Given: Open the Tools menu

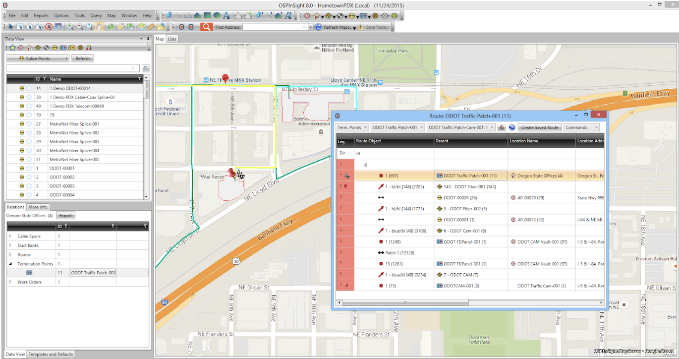Looking at the screenshot, I should click(x=80, y=16).
